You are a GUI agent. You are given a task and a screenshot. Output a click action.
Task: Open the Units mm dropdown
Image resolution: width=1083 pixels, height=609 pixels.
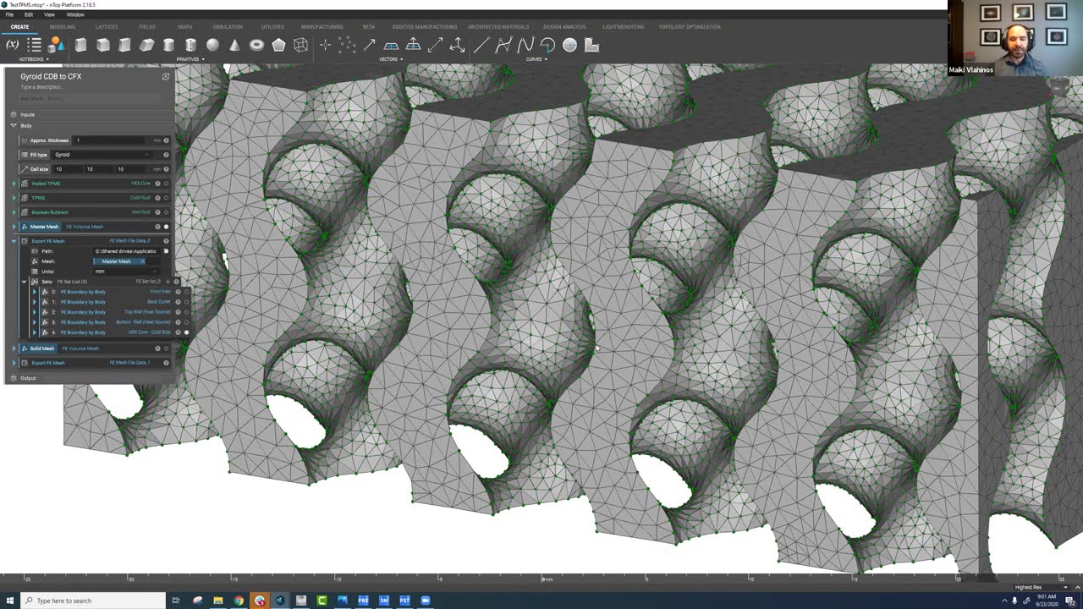pos(125,272)
